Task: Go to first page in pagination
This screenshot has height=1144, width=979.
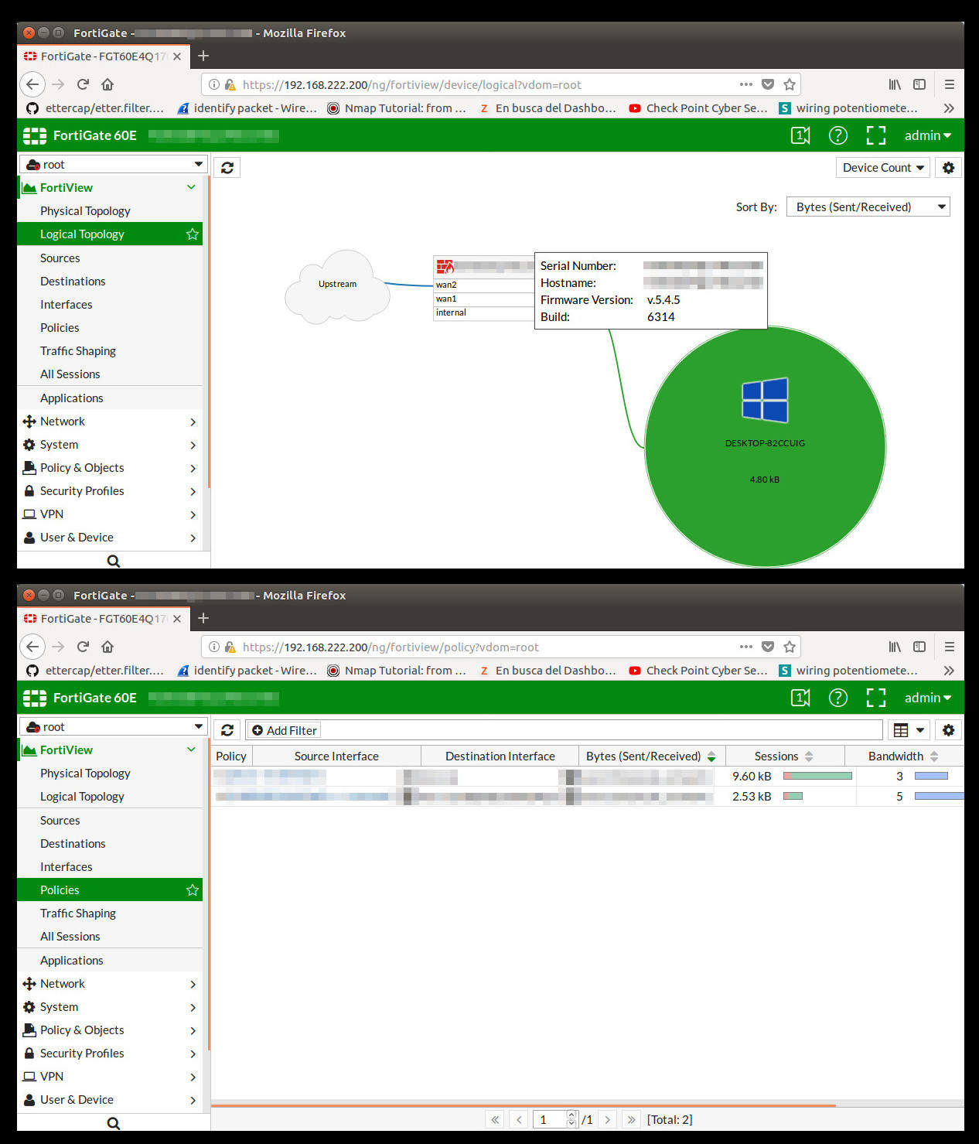Action: tap(495, 1119)
